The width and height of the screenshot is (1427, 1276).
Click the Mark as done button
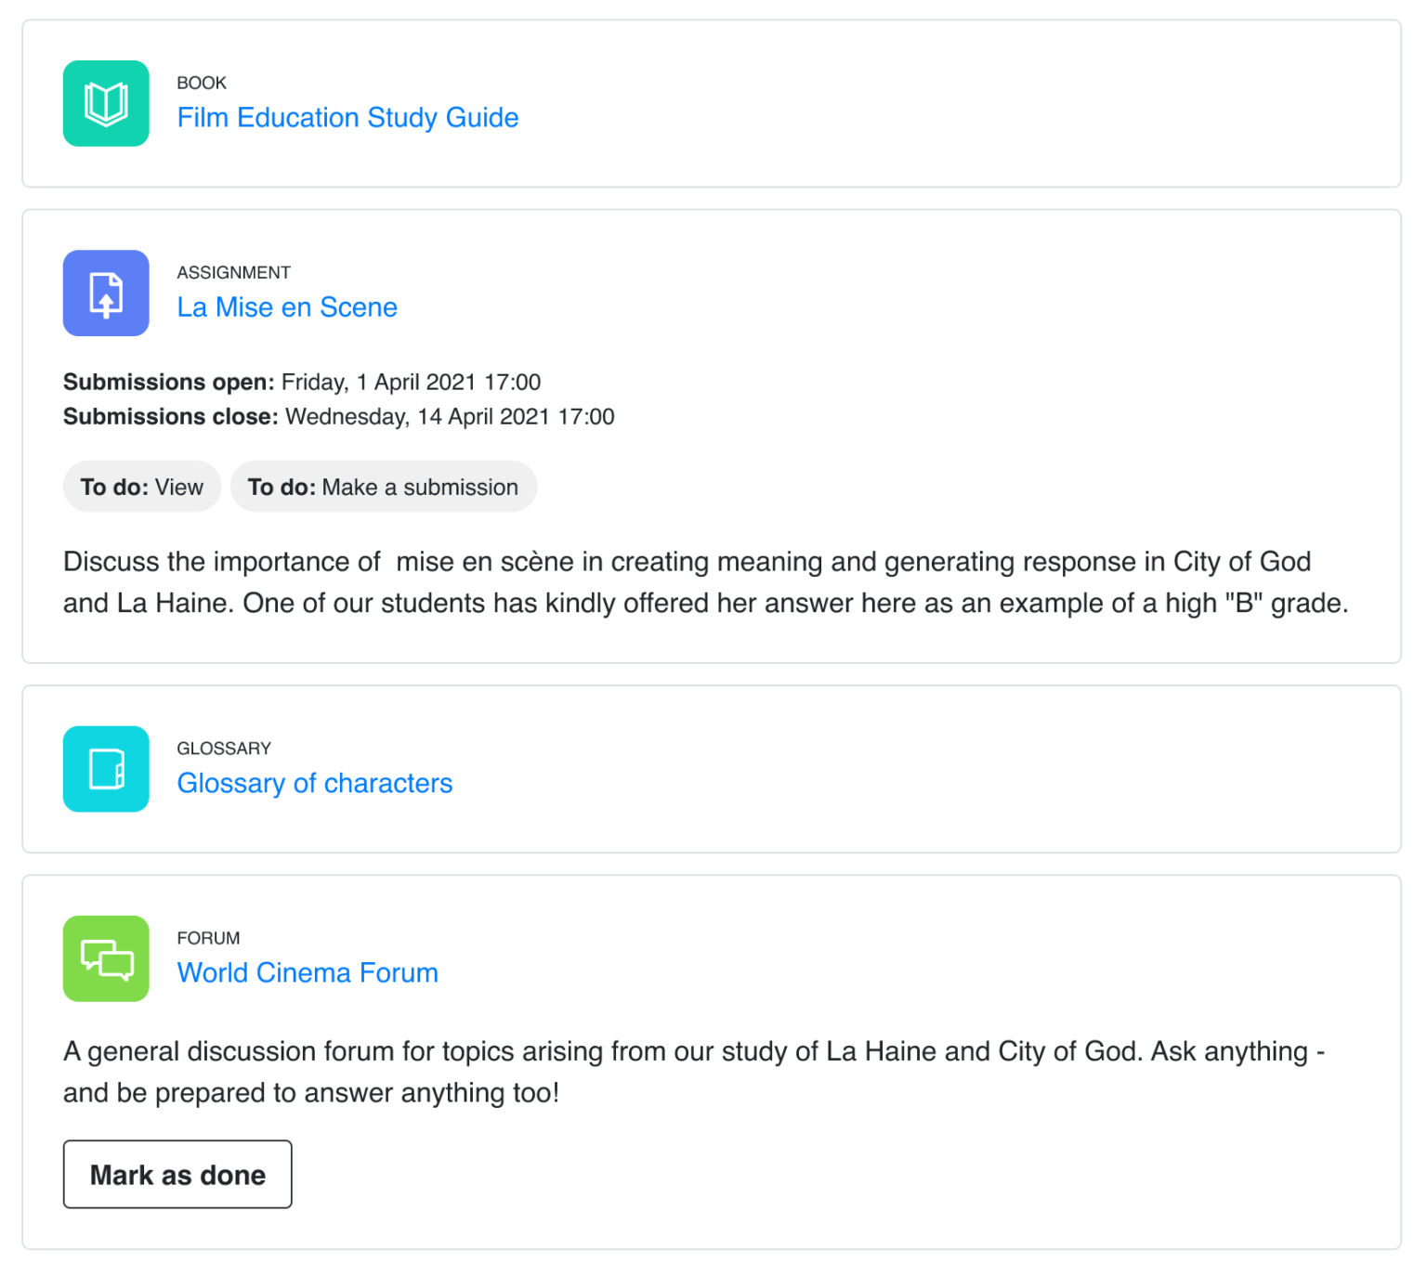tap(177, 1175)
